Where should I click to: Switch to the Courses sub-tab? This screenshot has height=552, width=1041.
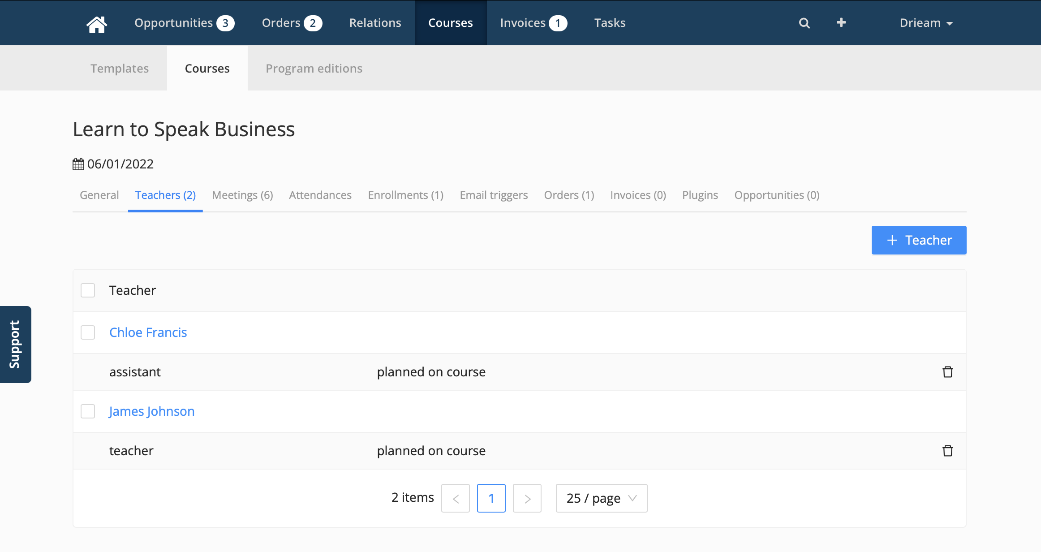click(207, 68)
